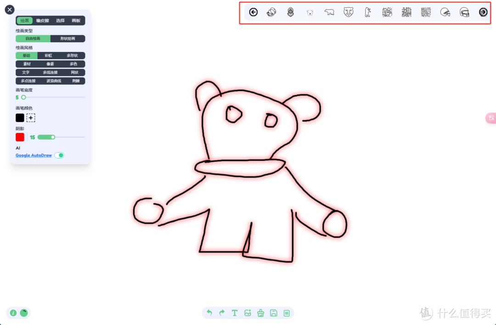This screenshot has height=325, width=496.
Task: Switch to the 画板 tab
Action: [x=76, y=20]
